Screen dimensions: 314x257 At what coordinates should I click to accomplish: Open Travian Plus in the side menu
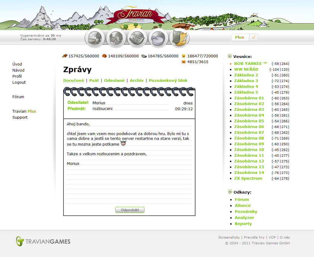[24, 111]
